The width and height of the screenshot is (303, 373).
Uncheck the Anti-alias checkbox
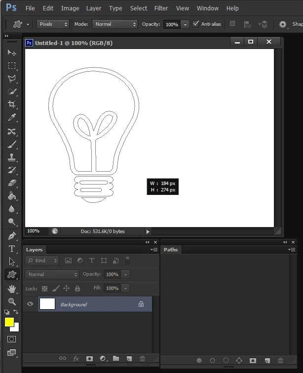pos(195,24)
